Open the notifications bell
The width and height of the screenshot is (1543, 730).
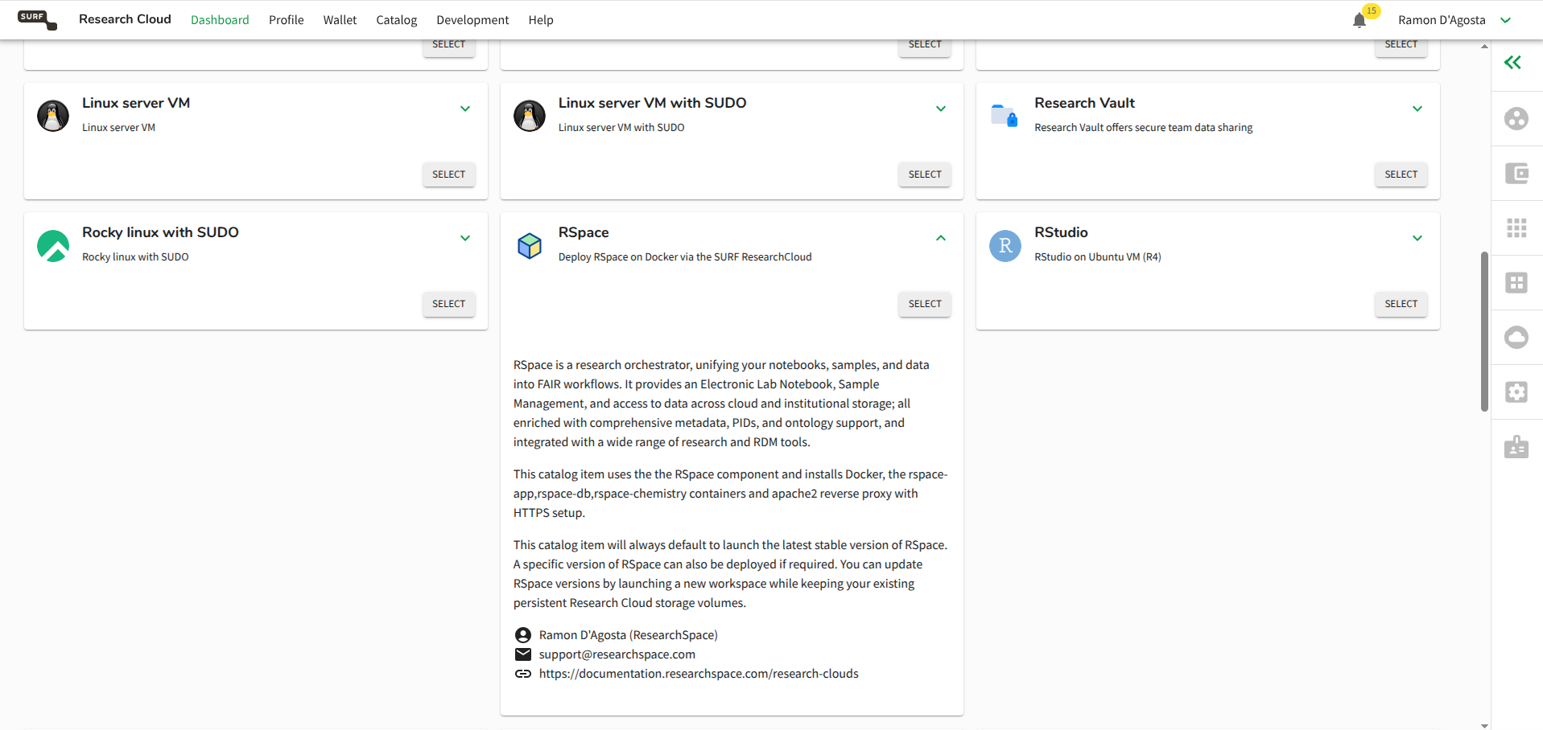(x=1359, y=20)
